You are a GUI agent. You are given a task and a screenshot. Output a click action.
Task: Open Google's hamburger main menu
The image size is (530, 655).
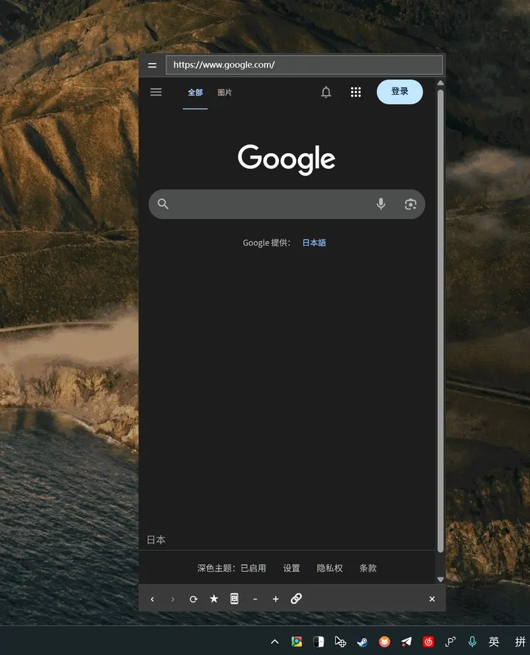click(x=156, y=92)
